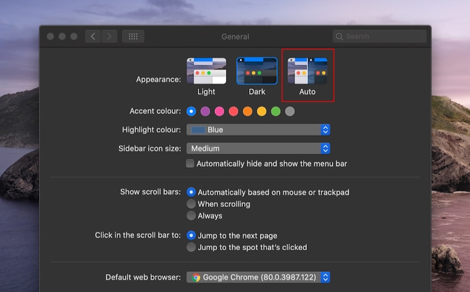Click the forward navigation arrow
Image resolution: width=470 pixels, height=292 pixels.
tap(109, 36)
